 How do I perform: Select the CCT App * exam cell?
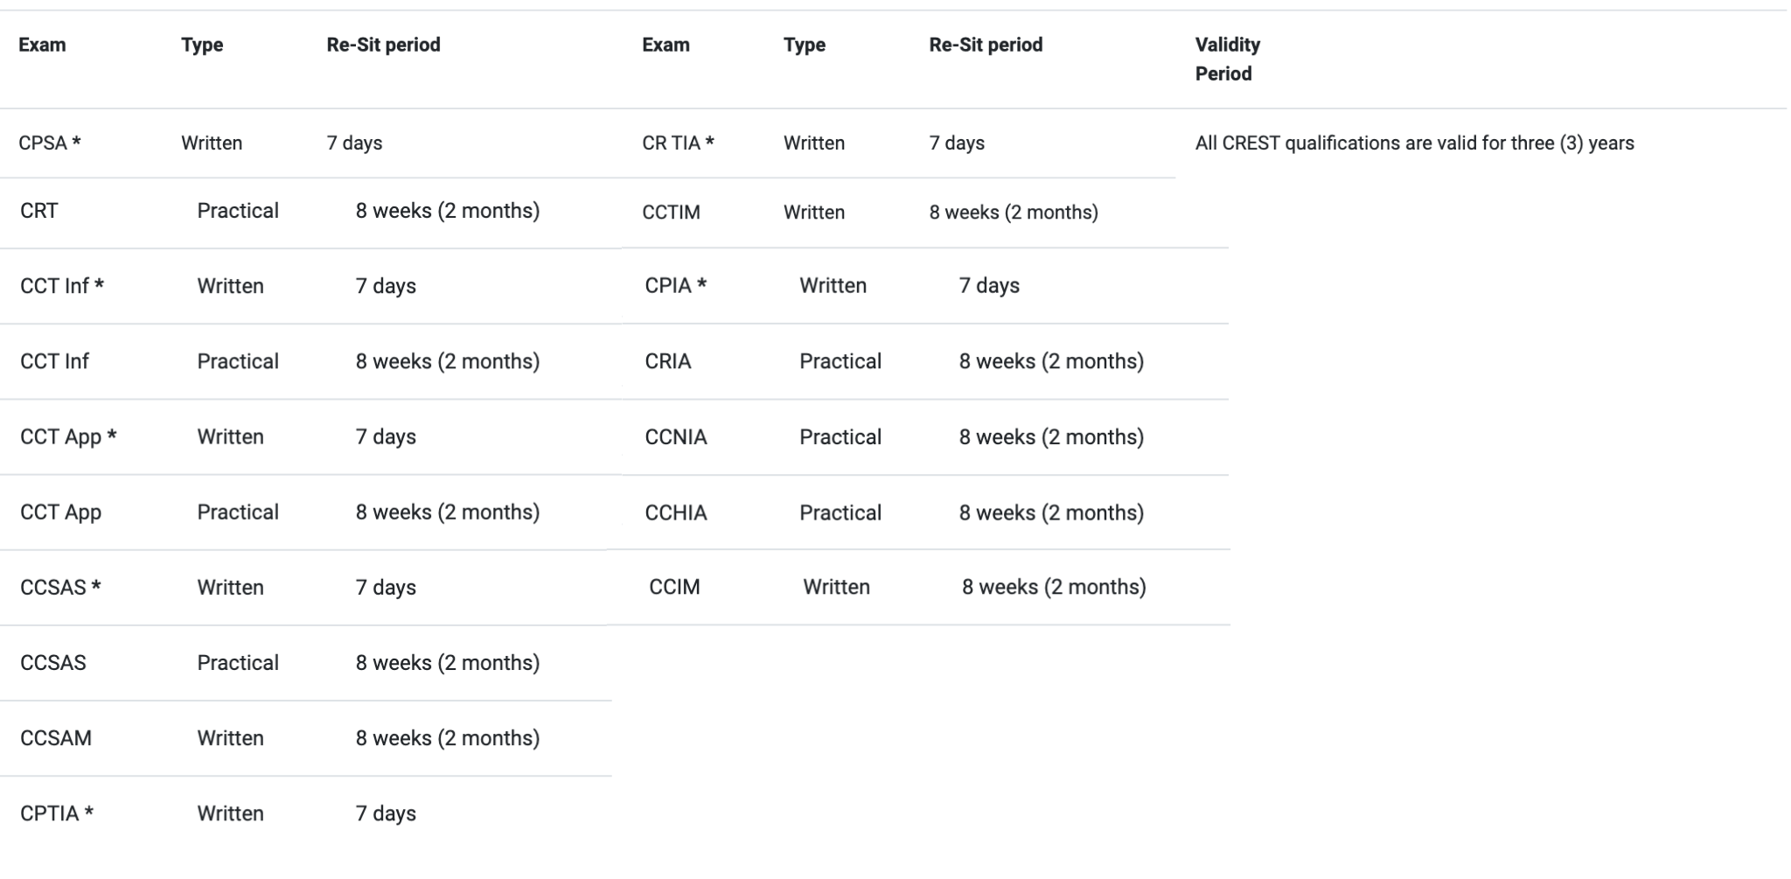coord(68,436)
